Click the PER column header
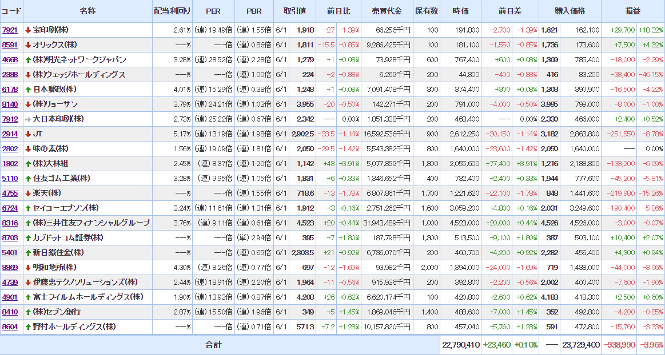The width and height of the screenshot is (665, 355). (213, 11)
